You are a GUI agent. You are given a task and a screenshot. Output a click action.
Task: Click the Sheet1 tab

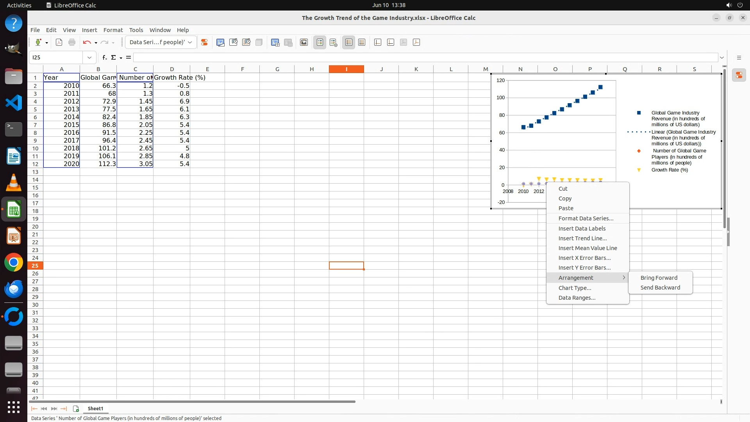tap(95, 409)
